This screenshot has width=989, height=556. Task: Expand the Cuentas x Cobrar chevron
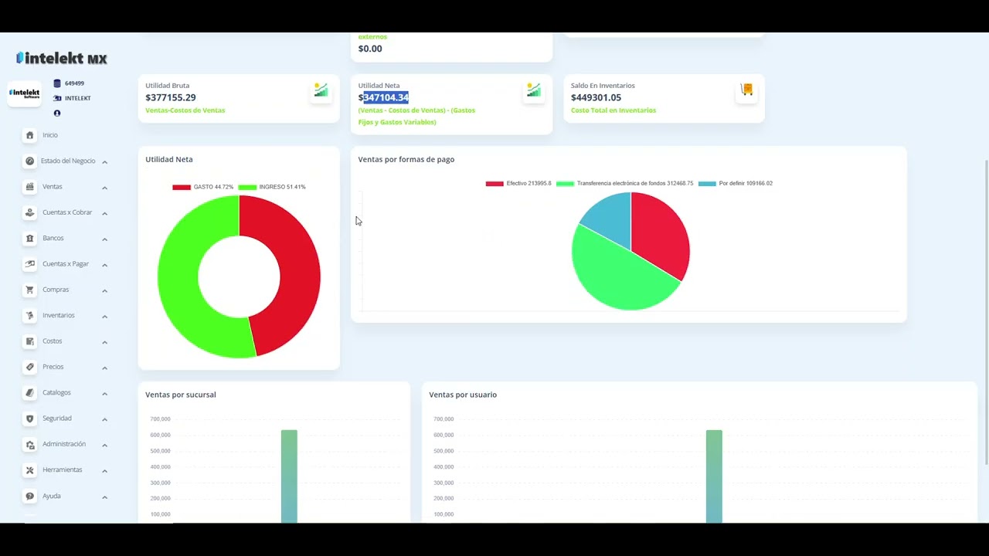[x=104, y=213]
